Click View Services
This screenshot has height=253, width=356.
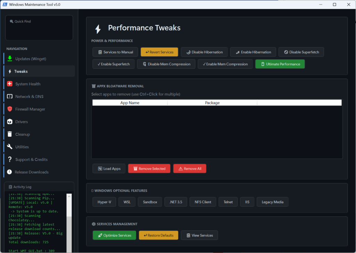tap(199, 235)
